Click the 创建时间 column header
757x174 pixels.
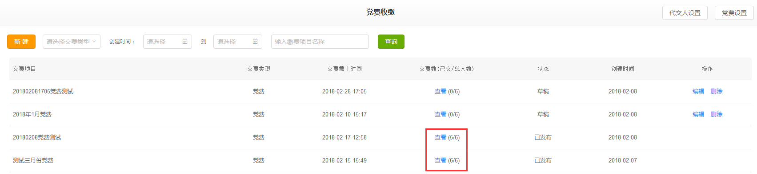coord(623,69)
